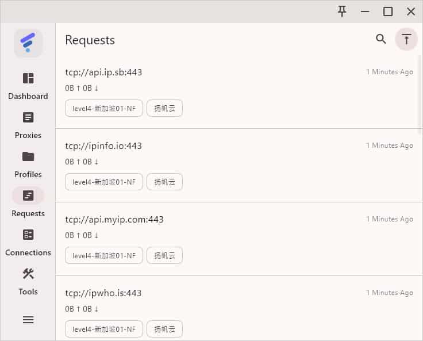Open the hamburger menu in sidebar

click(28, 320)
